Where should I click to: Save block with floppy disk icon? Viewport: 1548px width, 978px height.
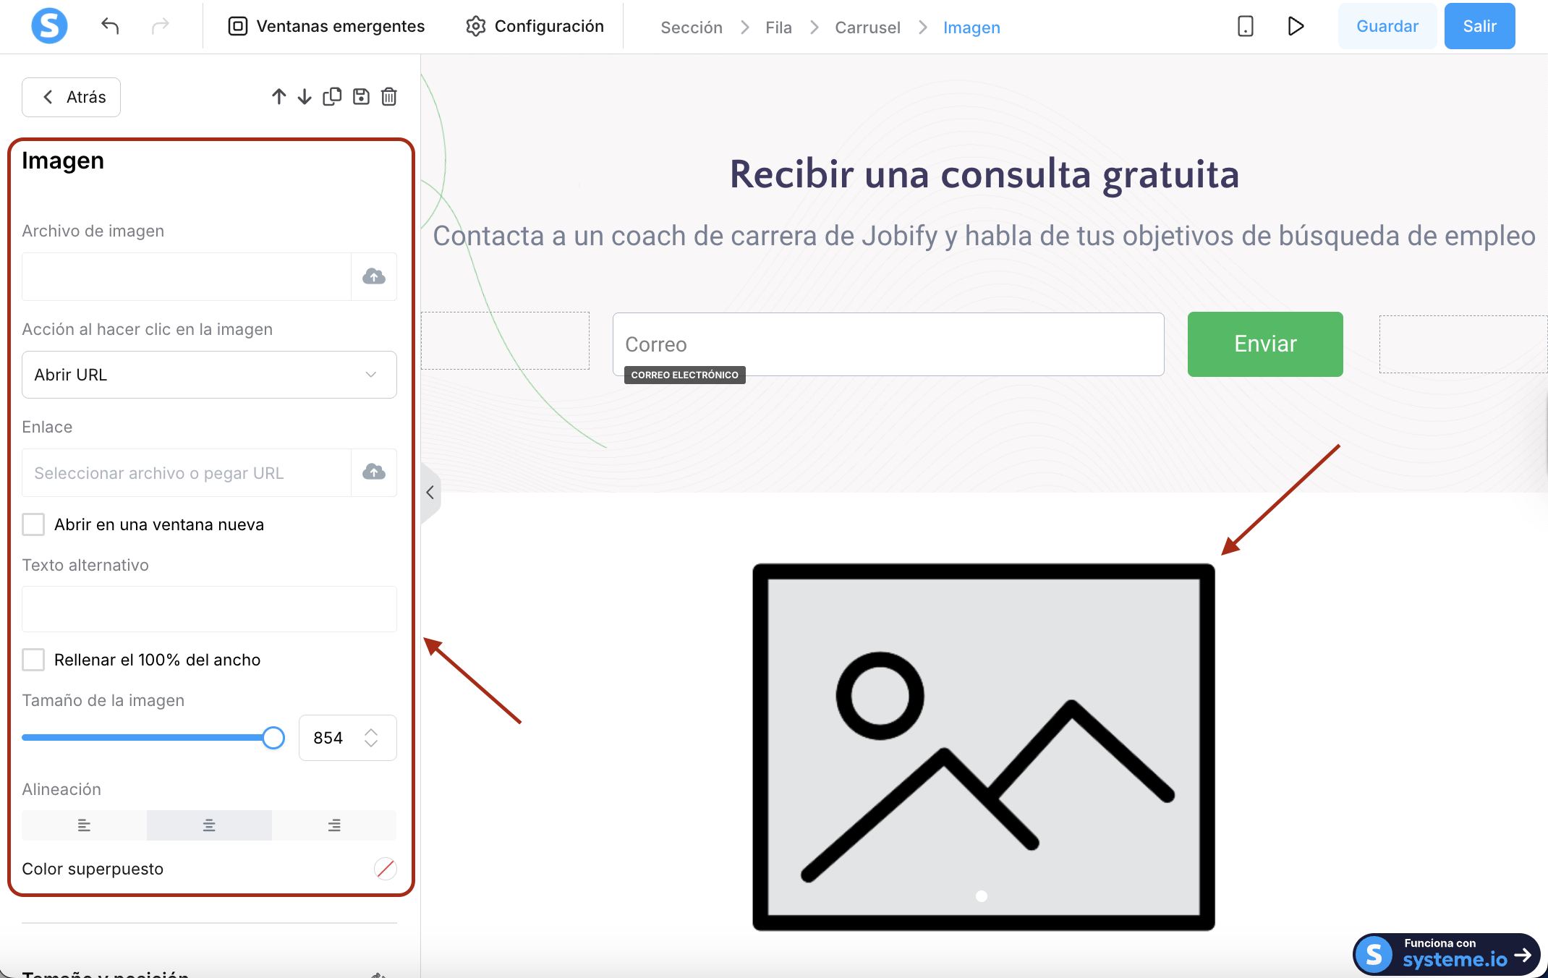pyautogui.click(x=361, y=97)
